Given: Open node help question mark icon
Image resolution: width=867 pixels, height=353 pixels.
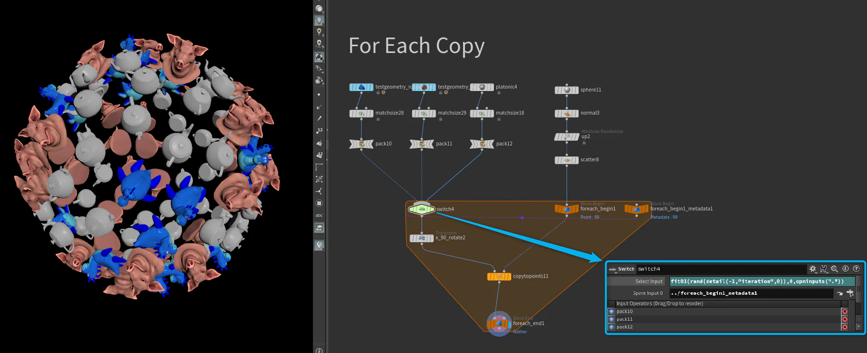Looking at the screenshot, I should coord(856,269).
